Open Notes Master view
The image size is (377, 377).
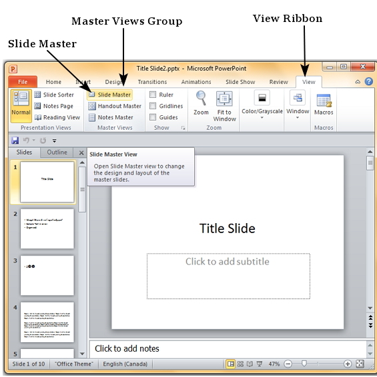(x=111, y=117)
